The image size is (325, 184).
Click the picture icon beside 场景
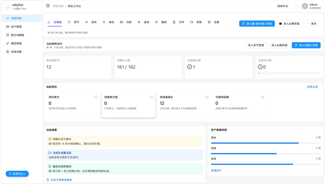tap(122, 22)
